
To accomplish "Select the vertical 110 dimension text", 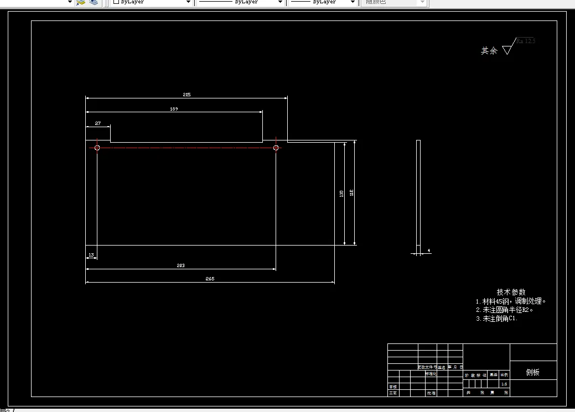I will (341, 194).
